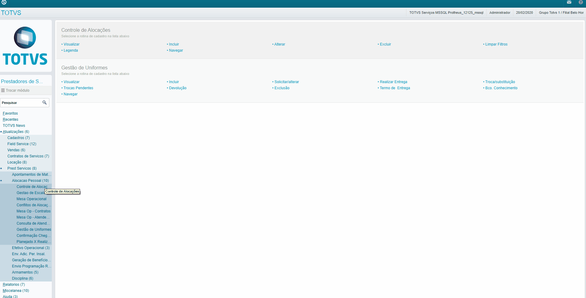Click the date 20/02/2020 in header
586x298 pixels.
coord(524,13)
